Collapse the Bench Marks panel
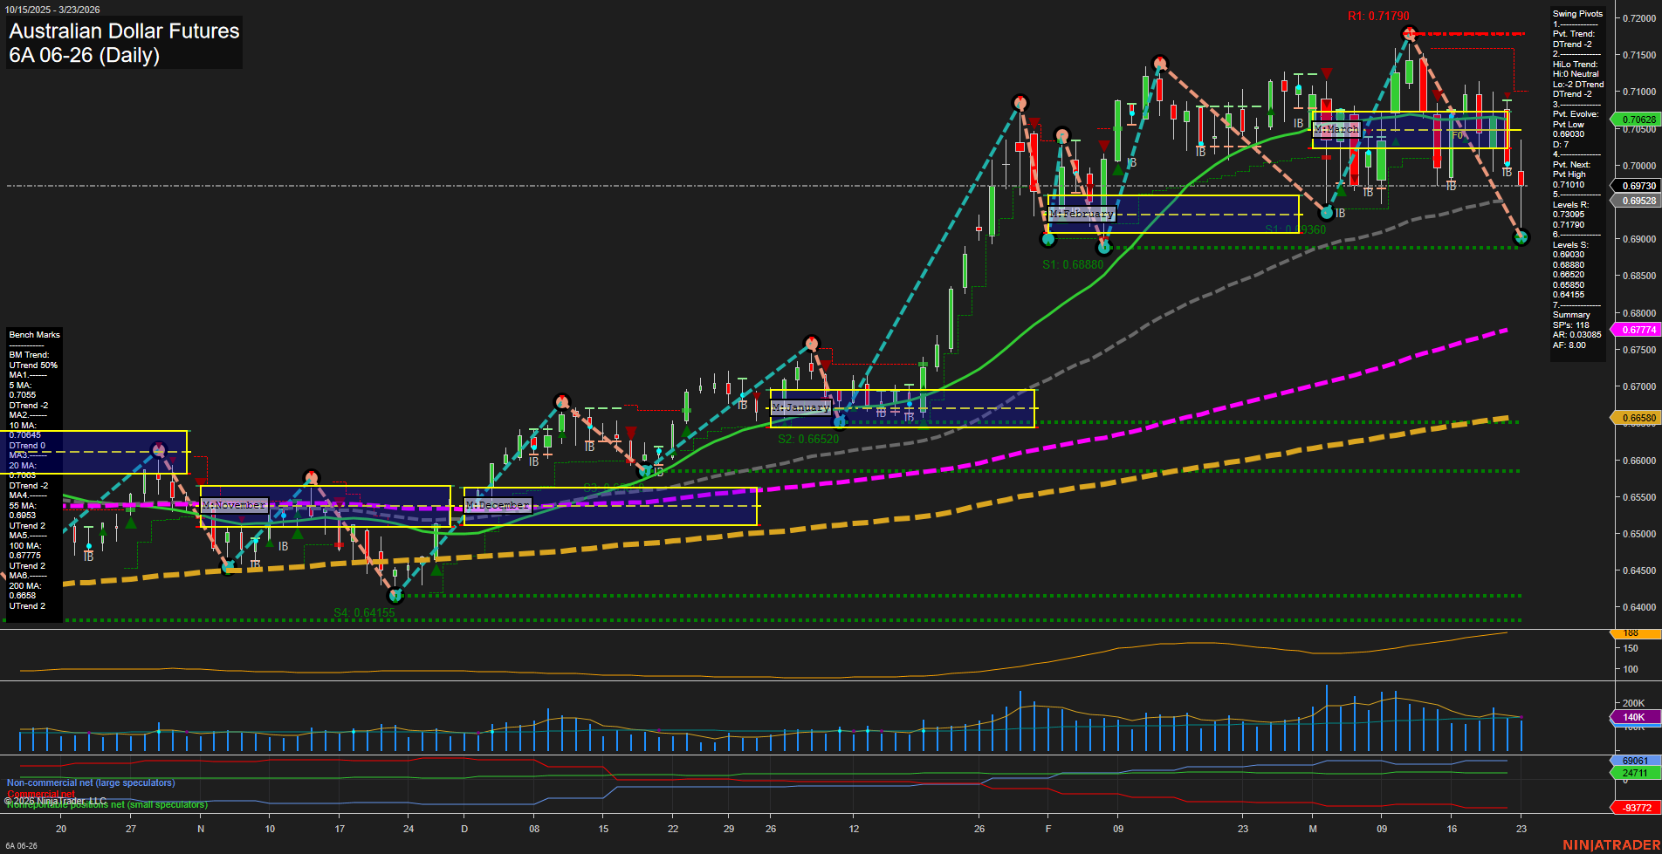Screen dimensions: 1662x854 coord(34,334)
